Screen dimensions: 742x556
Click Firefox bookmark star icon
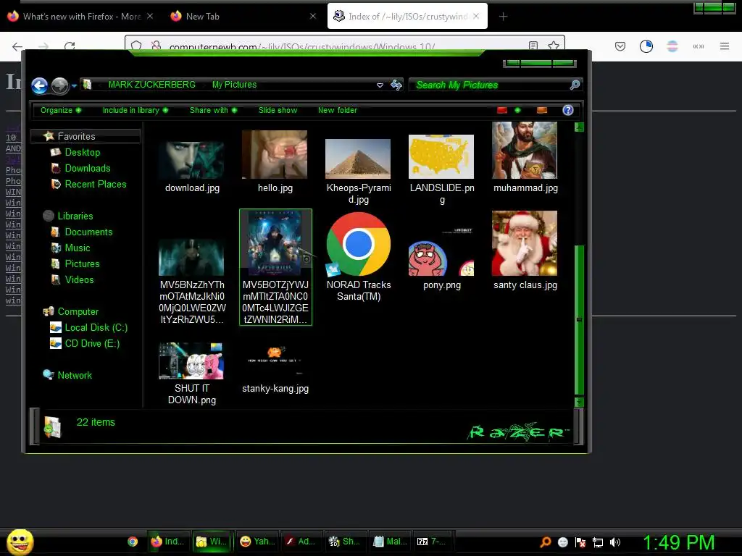[553, 46]
